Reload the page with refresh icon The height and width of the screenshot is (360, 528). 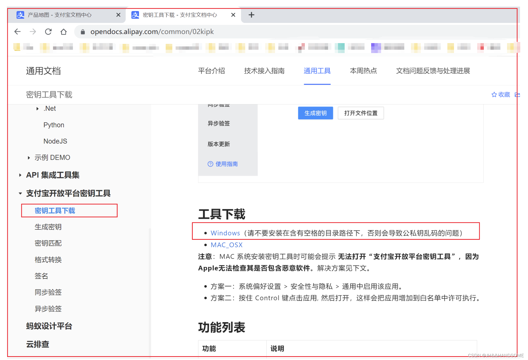pyautogui.click(x=48, y=32)
